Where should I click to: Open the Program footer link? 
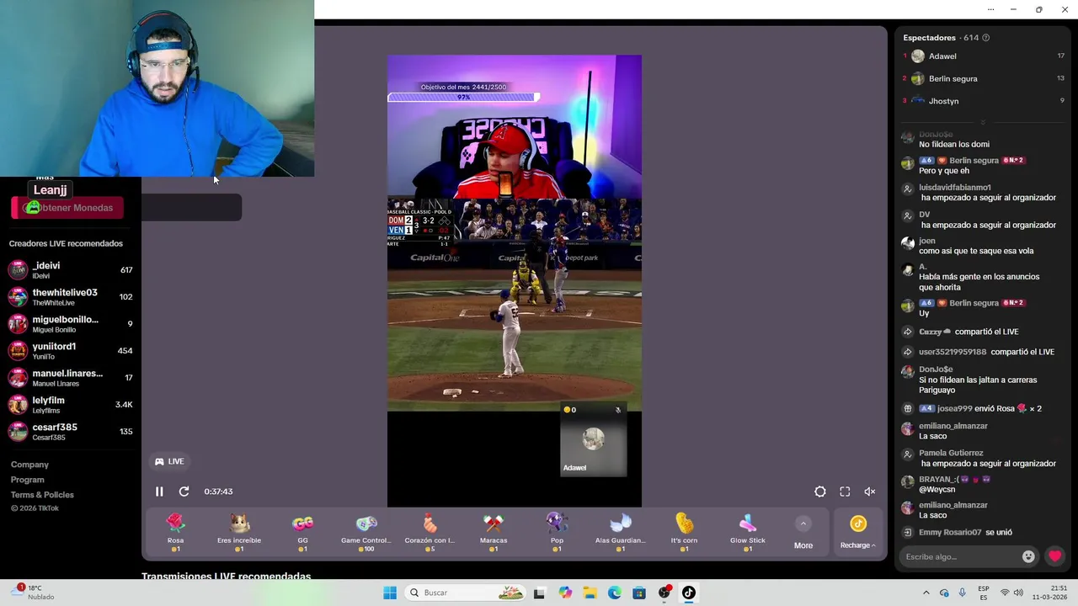(x=28, y=480)
